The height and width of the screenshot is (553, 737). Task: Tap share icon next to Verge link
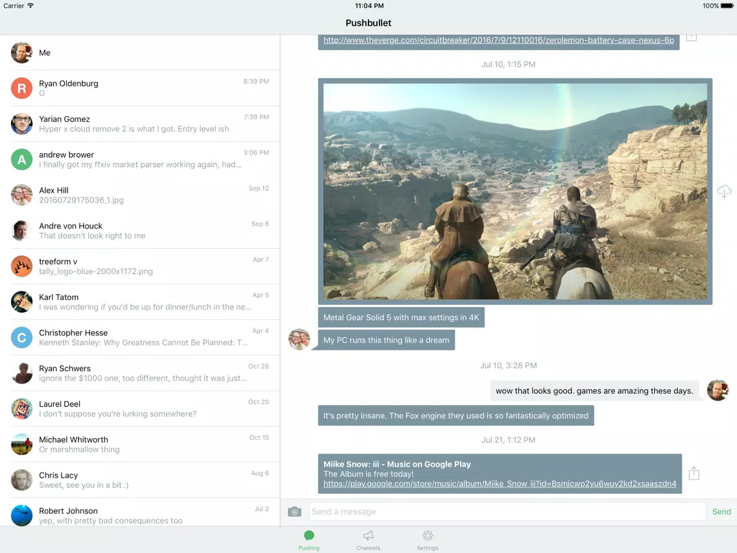tap(692, 37)
